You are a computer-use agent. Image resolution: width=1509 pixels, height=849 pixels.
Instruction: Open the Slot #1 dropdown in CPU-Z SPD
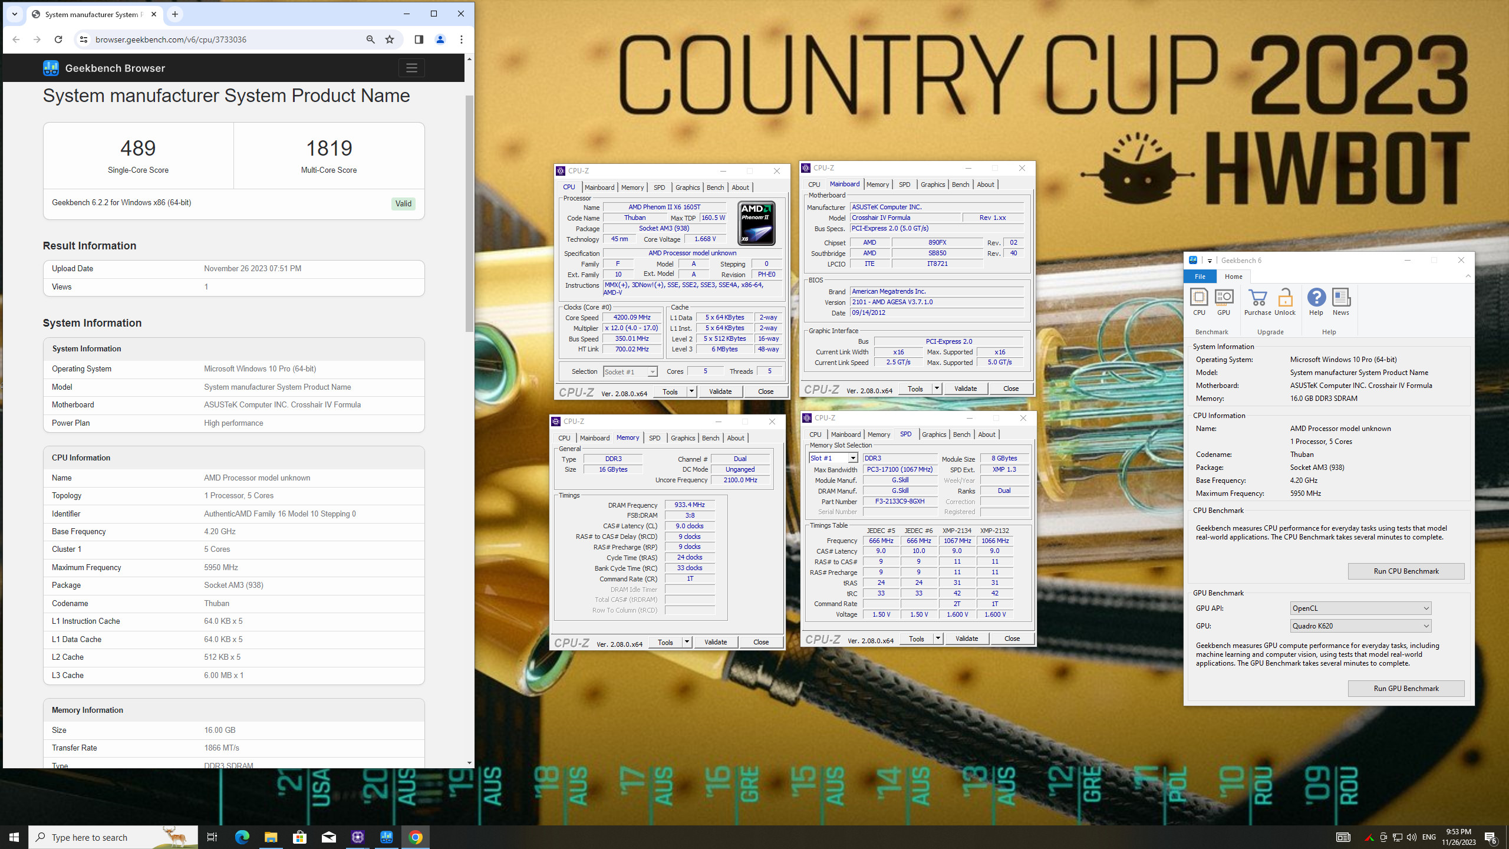(x=833, y=458)
